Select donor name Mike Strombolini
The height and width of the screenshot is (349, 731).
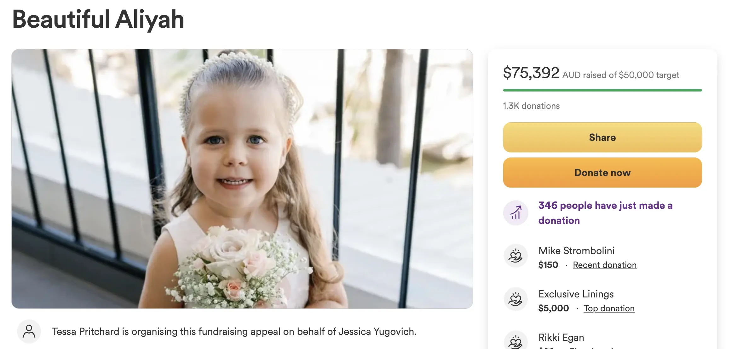coord(576,251)
